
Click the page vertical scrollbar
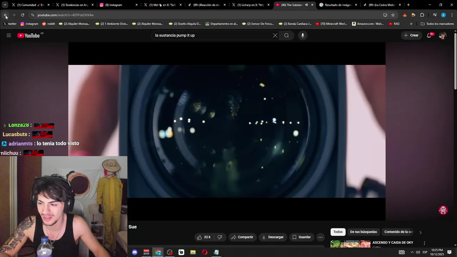(x=455, y=61)
